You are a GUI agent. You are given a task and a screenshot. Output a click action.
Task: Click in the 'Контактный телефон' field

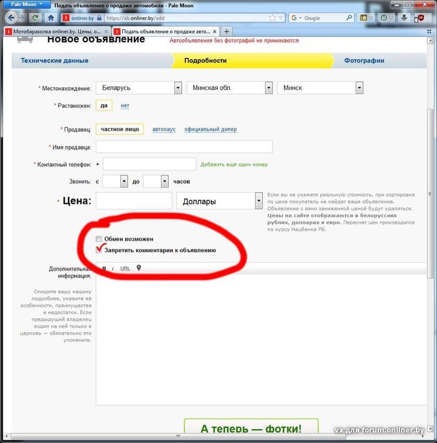pos(149,164)
